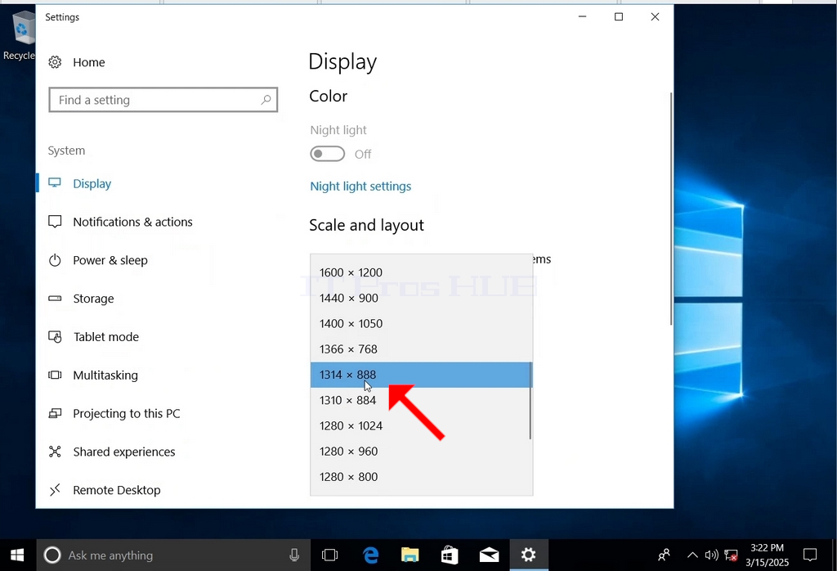
Task: Click the network status tray icon
Action: click(x=731, y=555)
